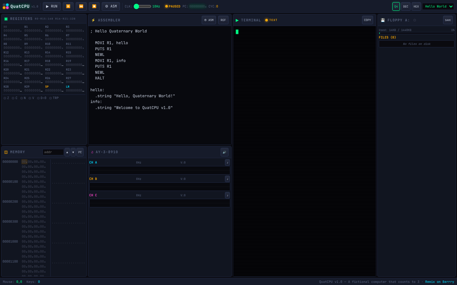Screen dimensions: 457x285
Task: Click memory address row 00000100
Action: (x=10, y=182)
